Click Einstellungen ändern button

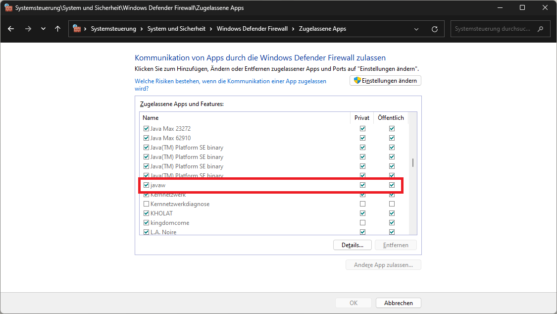385,81
